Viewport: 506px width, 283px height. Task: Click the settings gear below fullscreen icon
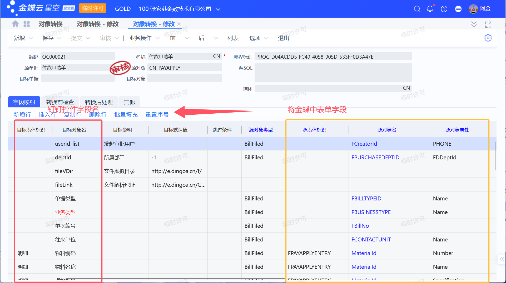488,38
